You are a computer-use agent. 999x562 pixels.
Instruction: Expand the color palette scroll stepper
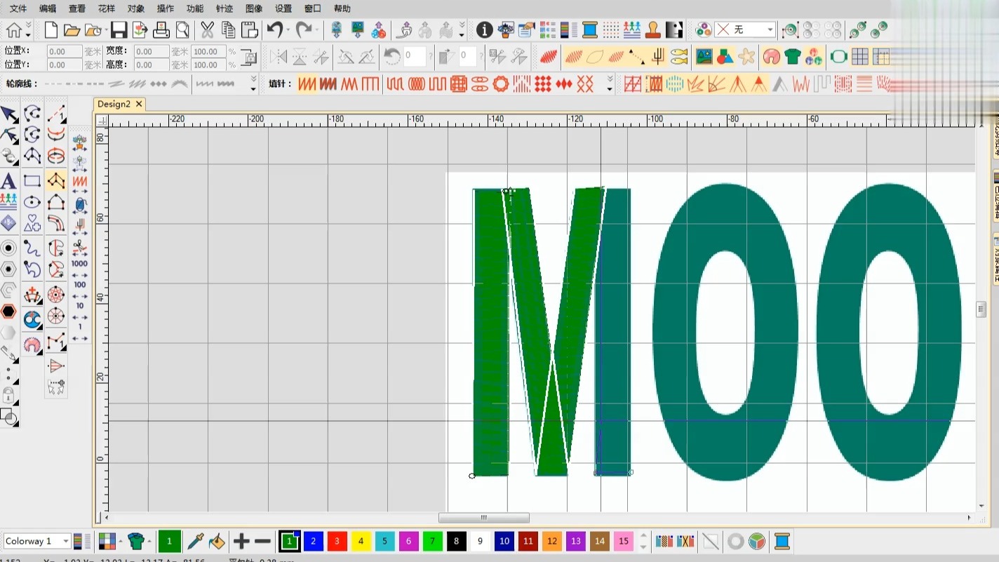(643, 541)
